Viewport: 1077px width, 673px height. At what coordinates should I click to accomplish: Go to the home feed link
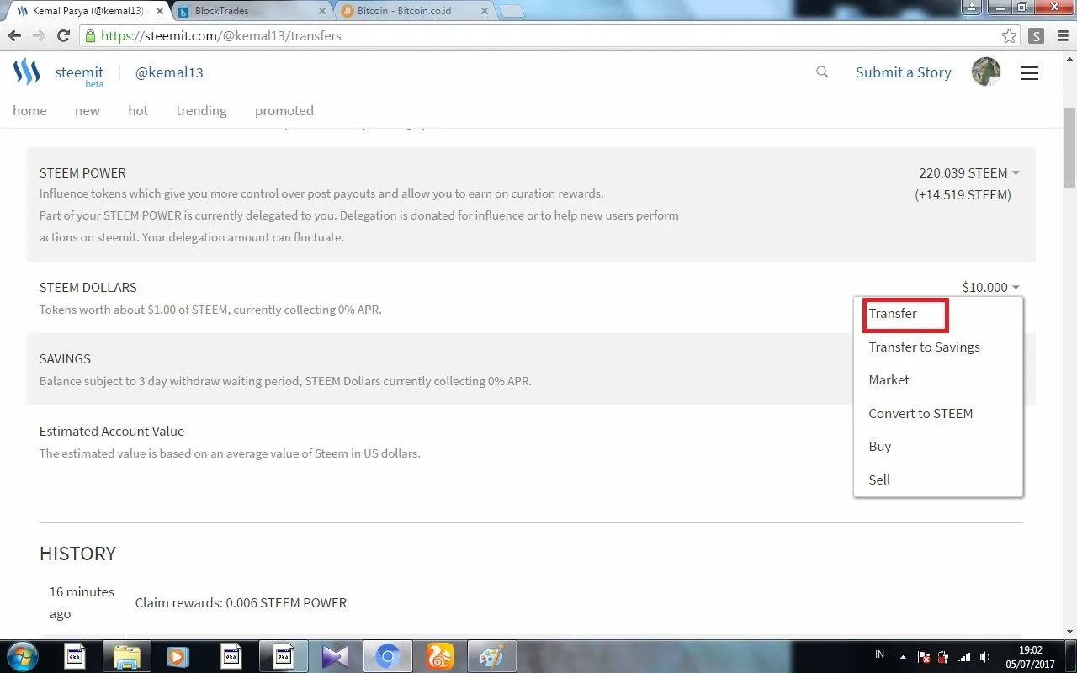tap(29, 110)
